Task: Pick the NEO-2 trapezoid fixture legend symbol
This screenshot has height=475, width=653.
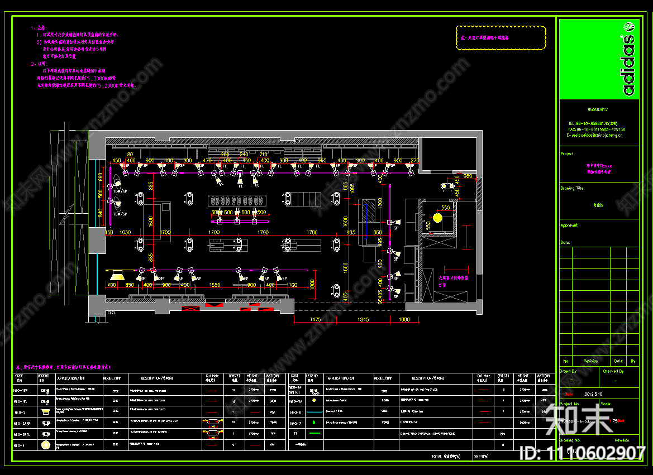Action: point(45,412)
